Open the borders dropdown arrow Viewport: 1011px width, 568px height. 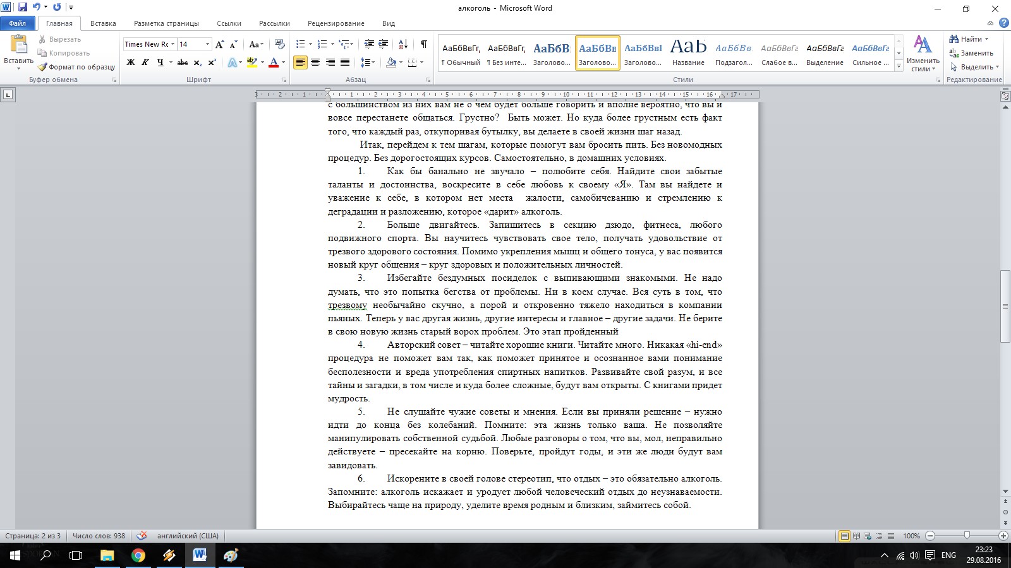pyautogui.click(x=421, y=62)
